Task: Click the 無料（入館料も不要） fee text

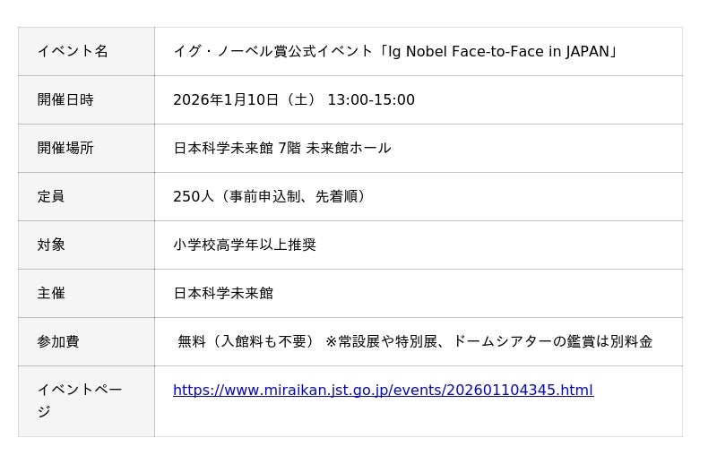Action: pyautogui.click(x=246, y=341)
